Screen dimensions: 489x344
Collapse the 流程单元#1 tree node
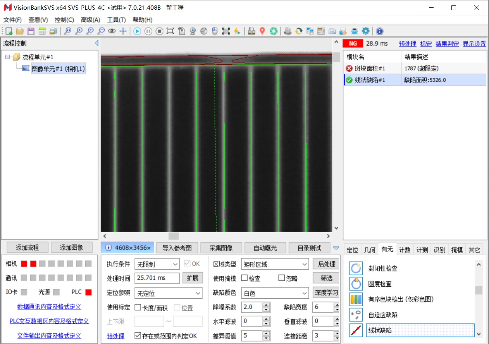(x=8, y=57)
